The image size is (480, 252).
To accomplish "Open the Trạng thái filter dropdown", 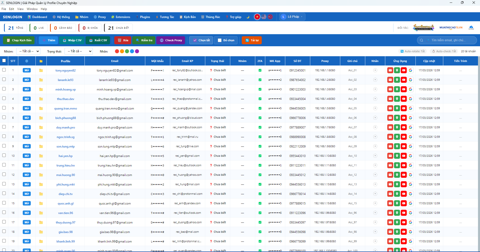I will [x=78, y=51].
